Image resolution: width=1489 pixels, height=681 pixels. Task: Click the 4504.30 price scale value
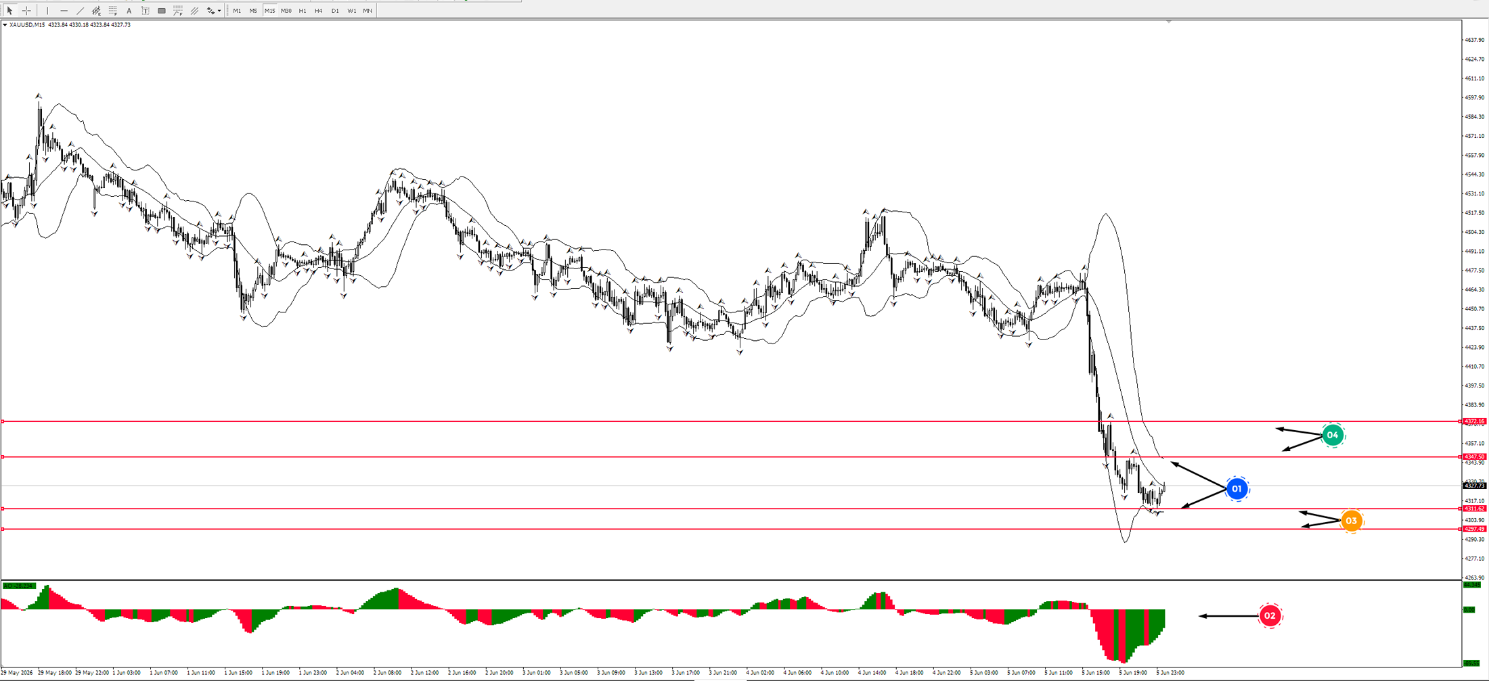(x=1475, y=232)
